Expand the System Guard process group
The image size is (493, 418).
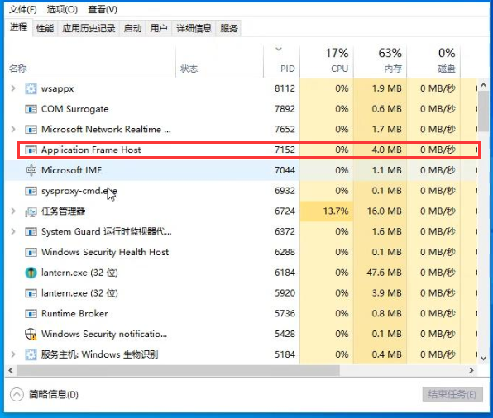pyautogui.click(x=13, y=232)
